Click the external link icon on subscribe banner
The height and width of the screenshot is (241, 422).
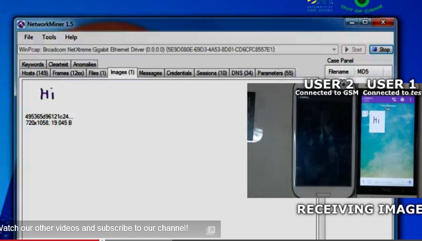[211, 230]
